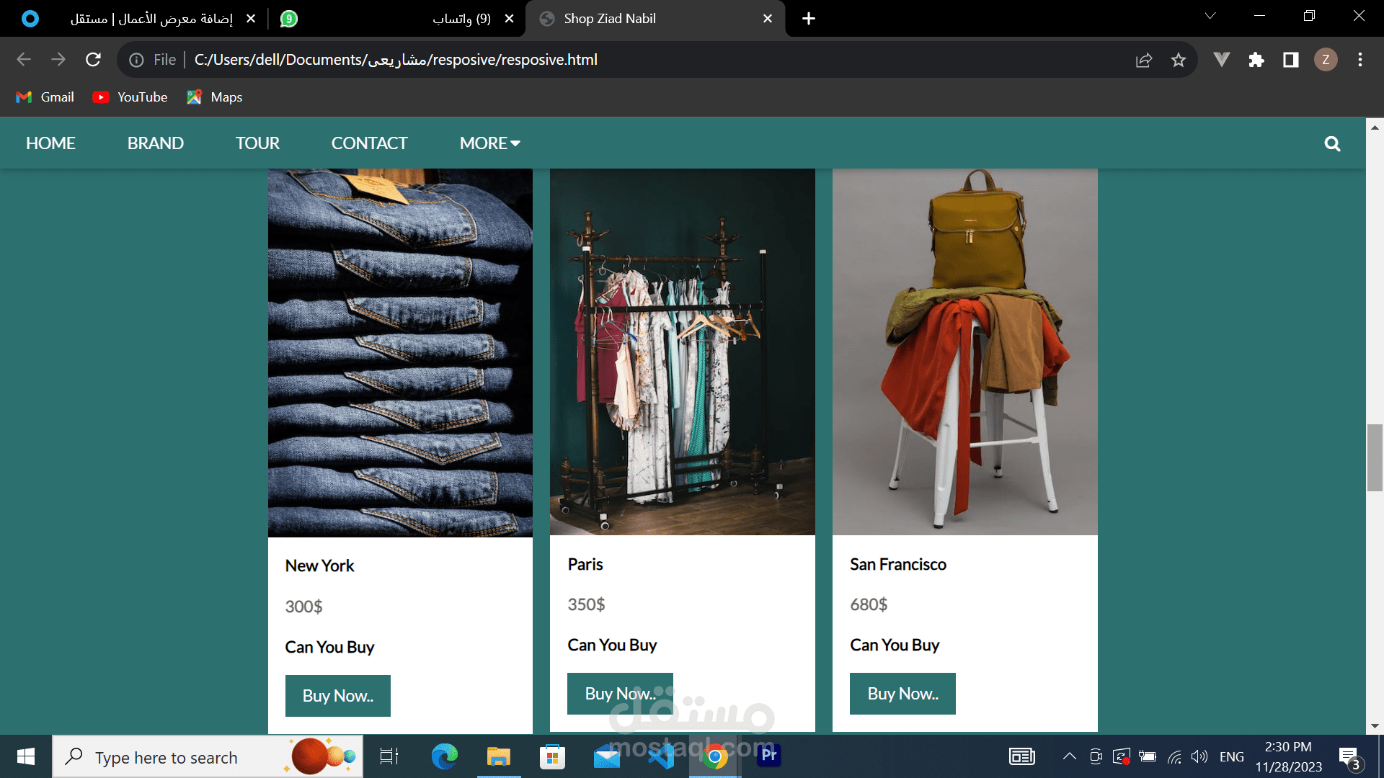Open CONTACT in the navbar

(370, 143)
